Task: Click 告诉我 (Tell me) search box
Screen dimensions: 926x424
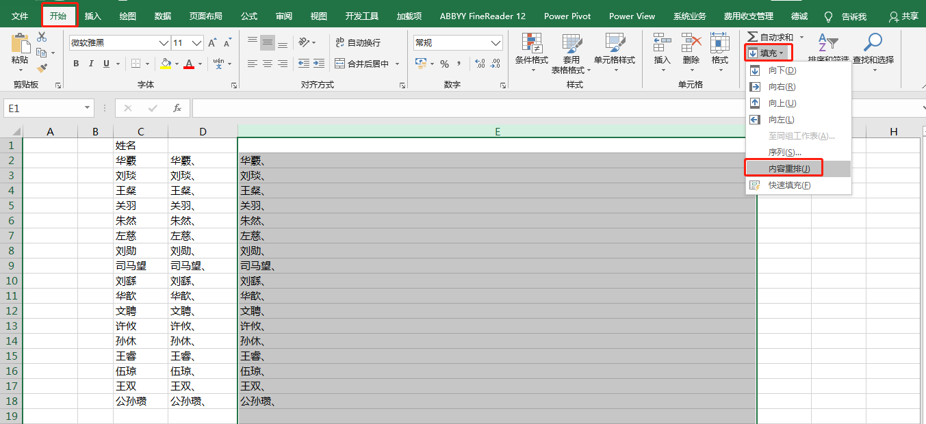Action: pyautogui.click(x=846, y=16)
